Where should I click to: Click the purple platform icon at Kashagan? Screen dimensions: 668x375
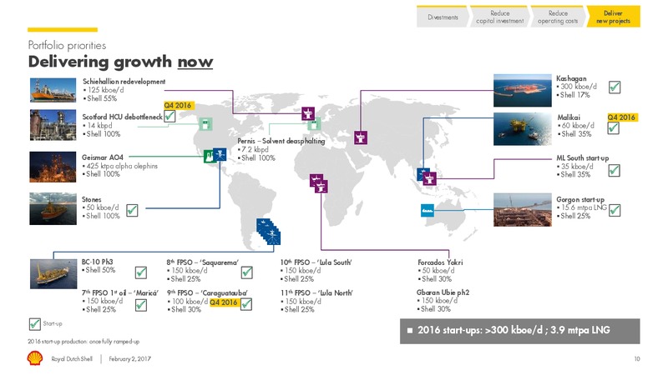(361, 137)
